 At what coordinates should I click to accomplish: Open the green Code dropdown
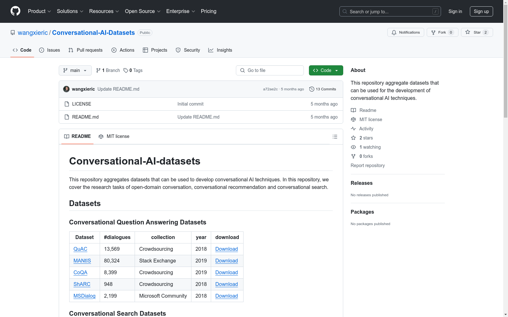pyautogui.click(x=326, y=70)
